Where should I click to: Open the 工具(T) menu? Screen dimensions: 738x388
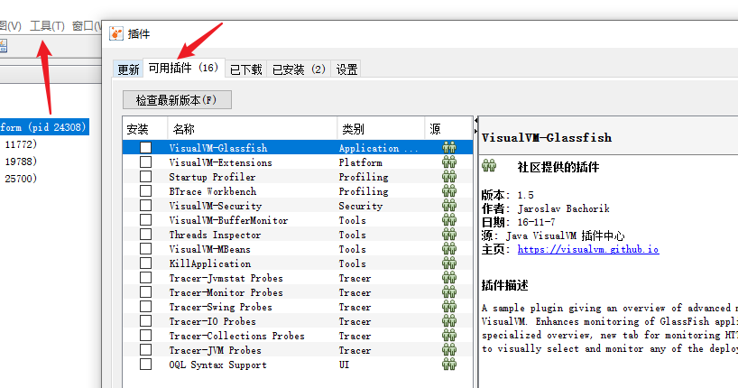coord(47,26)
